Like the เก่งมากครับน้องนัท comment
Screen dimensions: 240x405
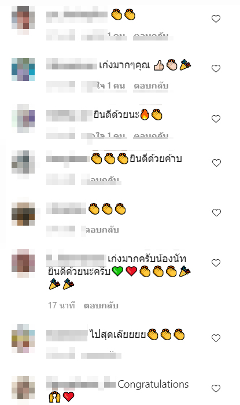click(x=216, y=263)
